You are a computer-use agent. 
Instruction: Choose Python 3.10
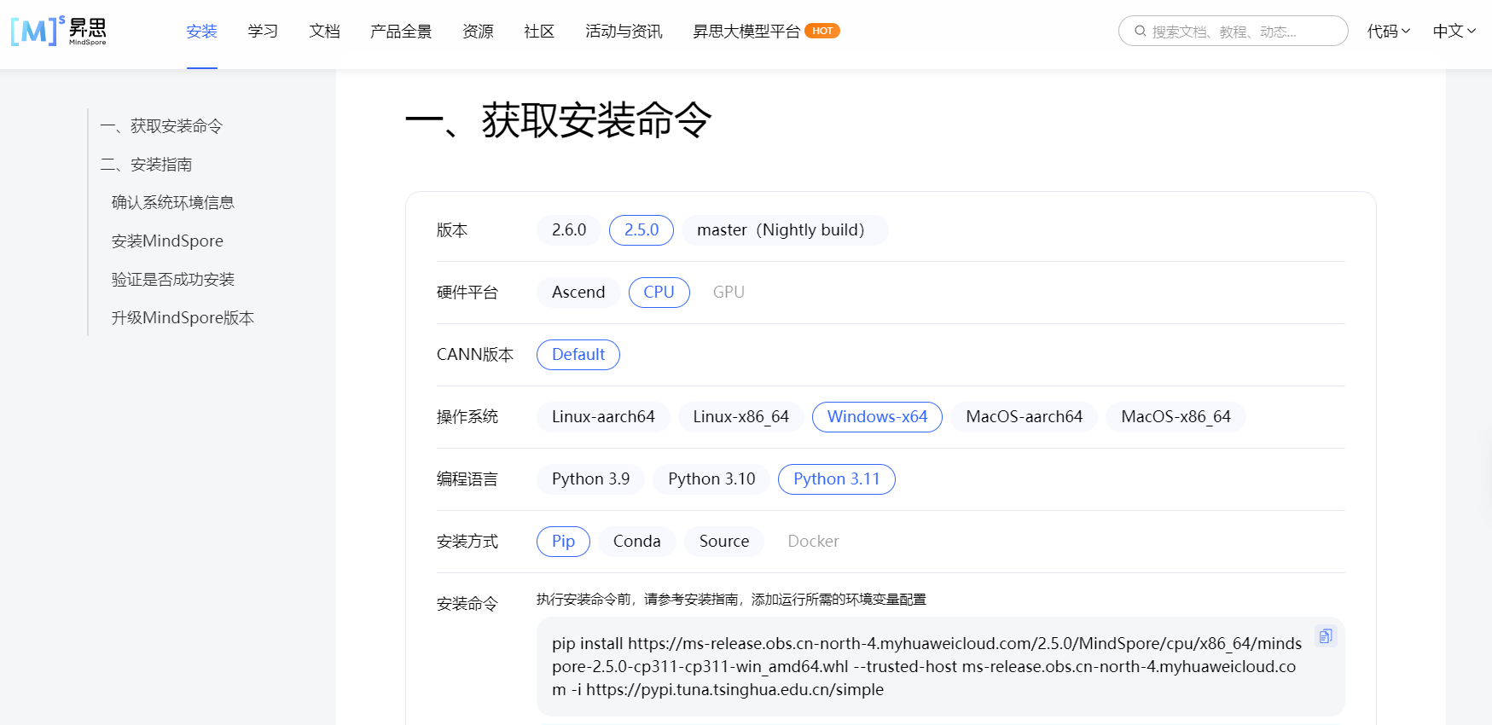coord(711,479)
